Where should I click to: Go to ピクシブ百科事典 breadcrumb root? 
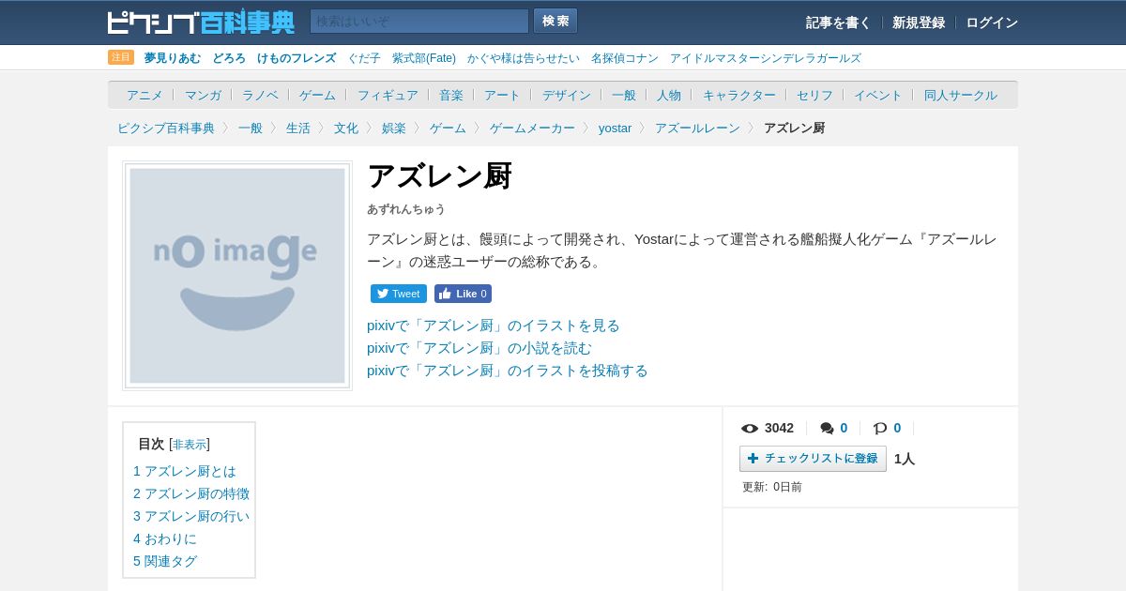[166, 128]
